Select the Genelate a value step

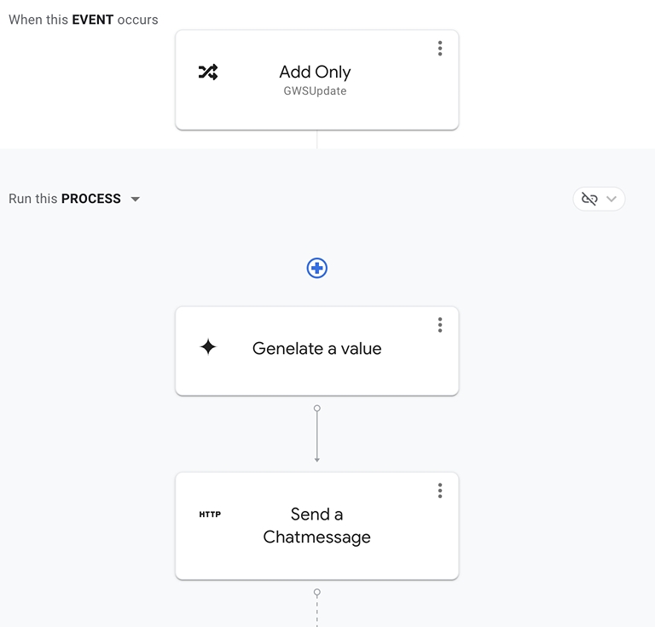(x=316, y=375)
